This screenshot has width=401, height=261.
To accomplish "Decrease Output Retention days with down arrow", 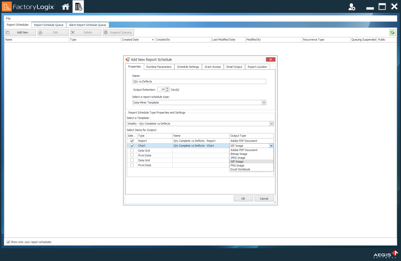I will tap(167, 91).
